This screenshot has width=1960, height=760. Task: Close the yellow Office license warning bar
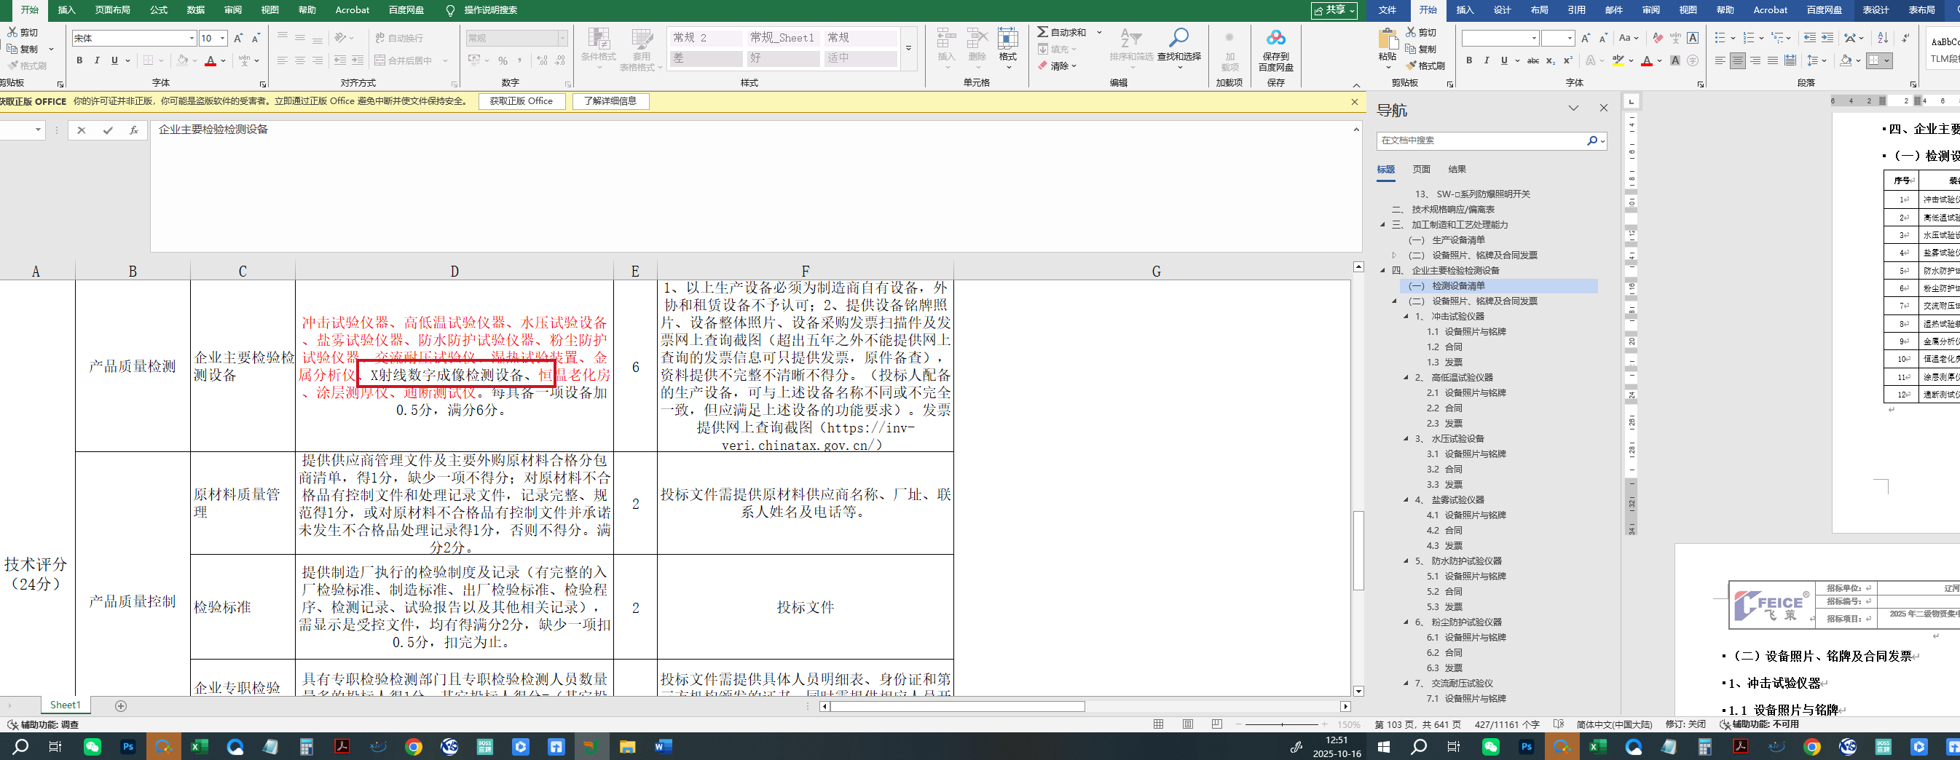click(1354, 102)
